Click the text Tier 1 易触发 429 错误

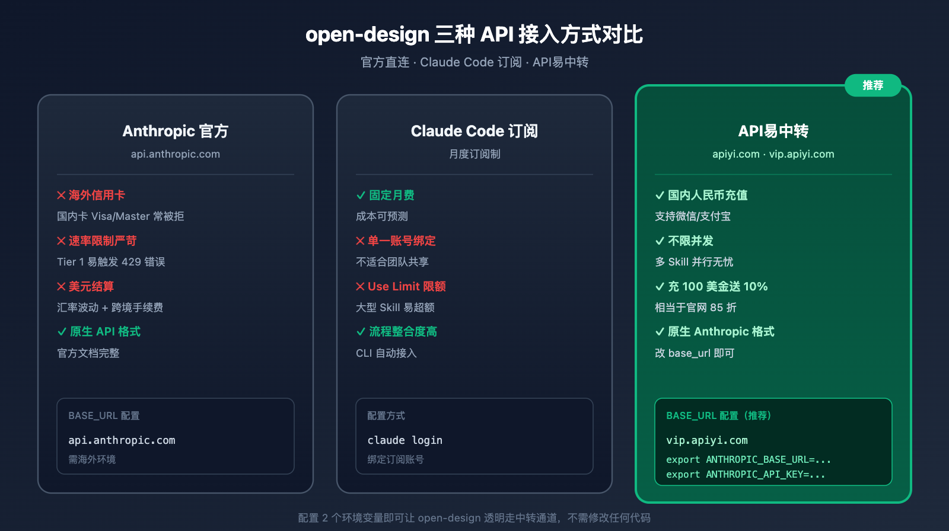pos(111,262)
